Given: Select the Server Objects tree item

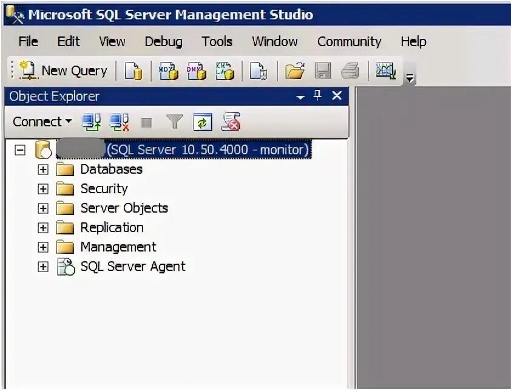Looking at the screenshot, I should point(124,208).
